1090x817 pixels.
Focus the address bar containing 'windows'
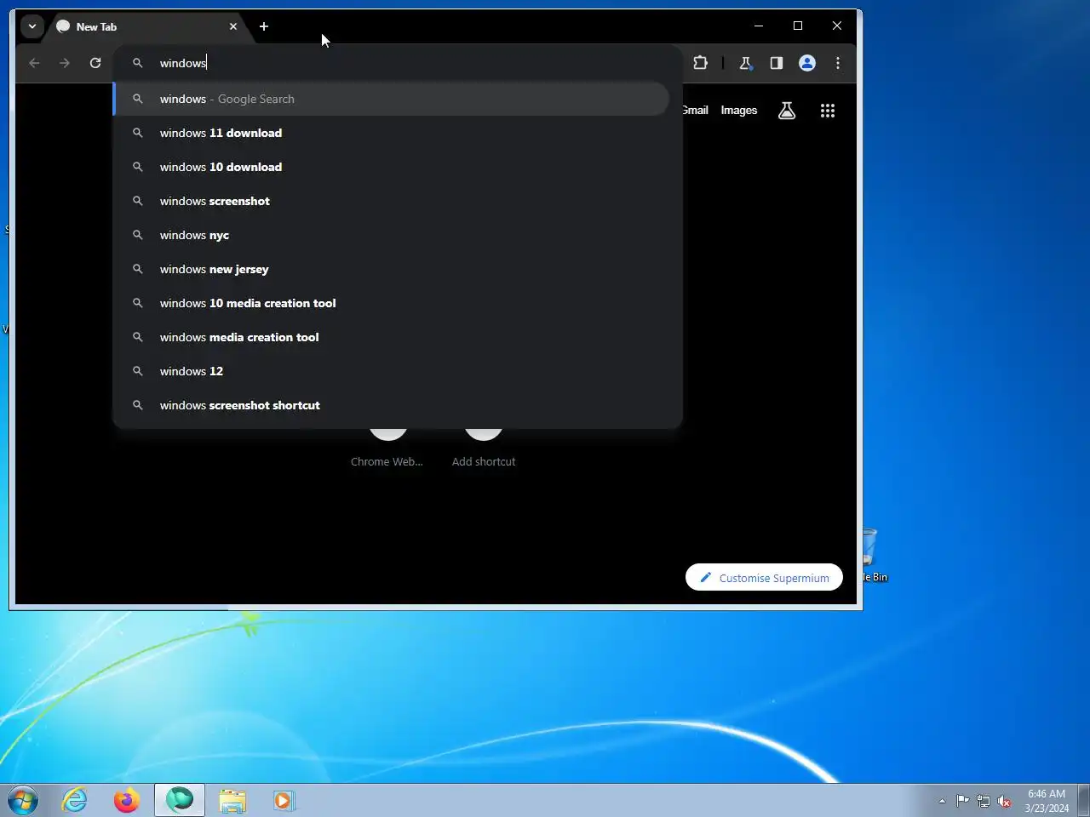pyautogui.click(x=398, y=63)
